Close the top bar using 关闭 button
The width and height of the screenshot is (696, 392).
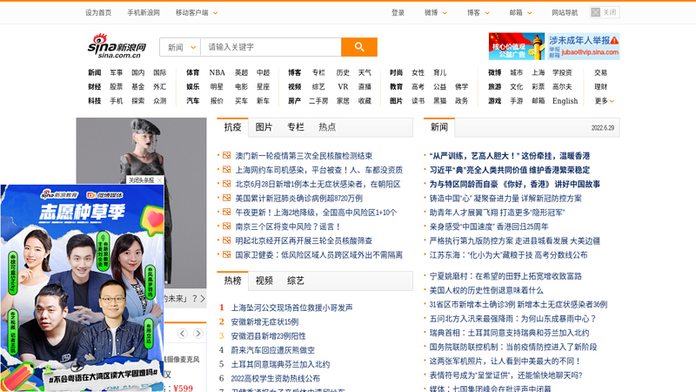tap(604, 12)
